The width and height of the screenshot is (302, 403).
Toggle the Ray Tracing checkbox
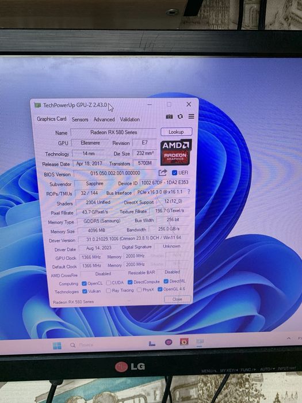(108, 290)
